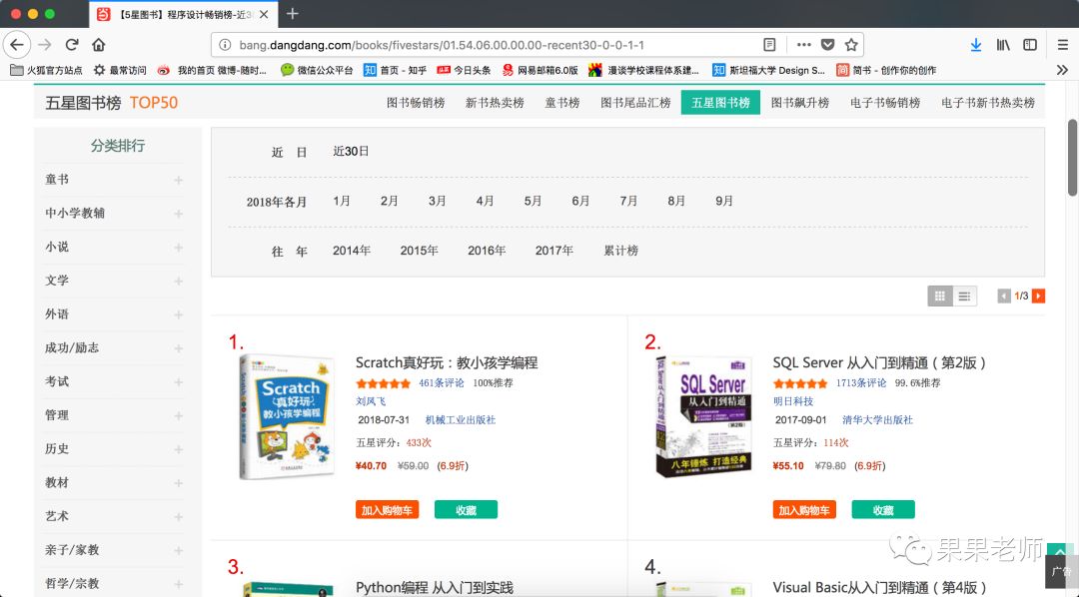The height and width of the screenshot is (597, 1079).
Task: Switch to 图书畅销榜 tab
Action: pos(416,103)
